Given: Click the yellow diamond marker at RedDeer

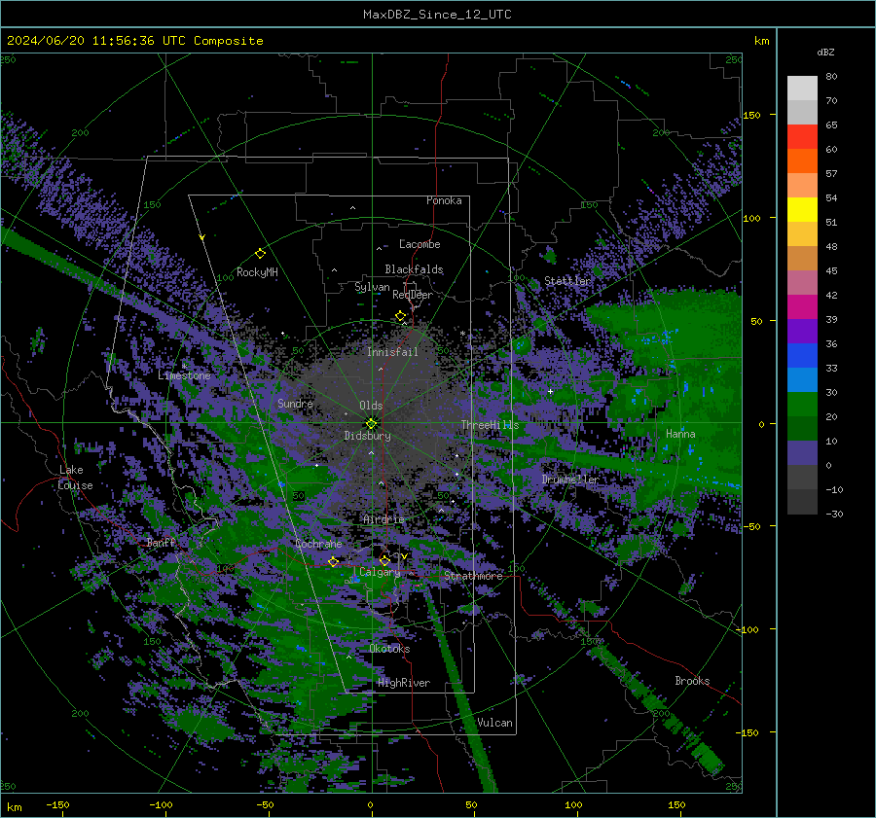Looking at the screenshot, I should coord(400,316).
